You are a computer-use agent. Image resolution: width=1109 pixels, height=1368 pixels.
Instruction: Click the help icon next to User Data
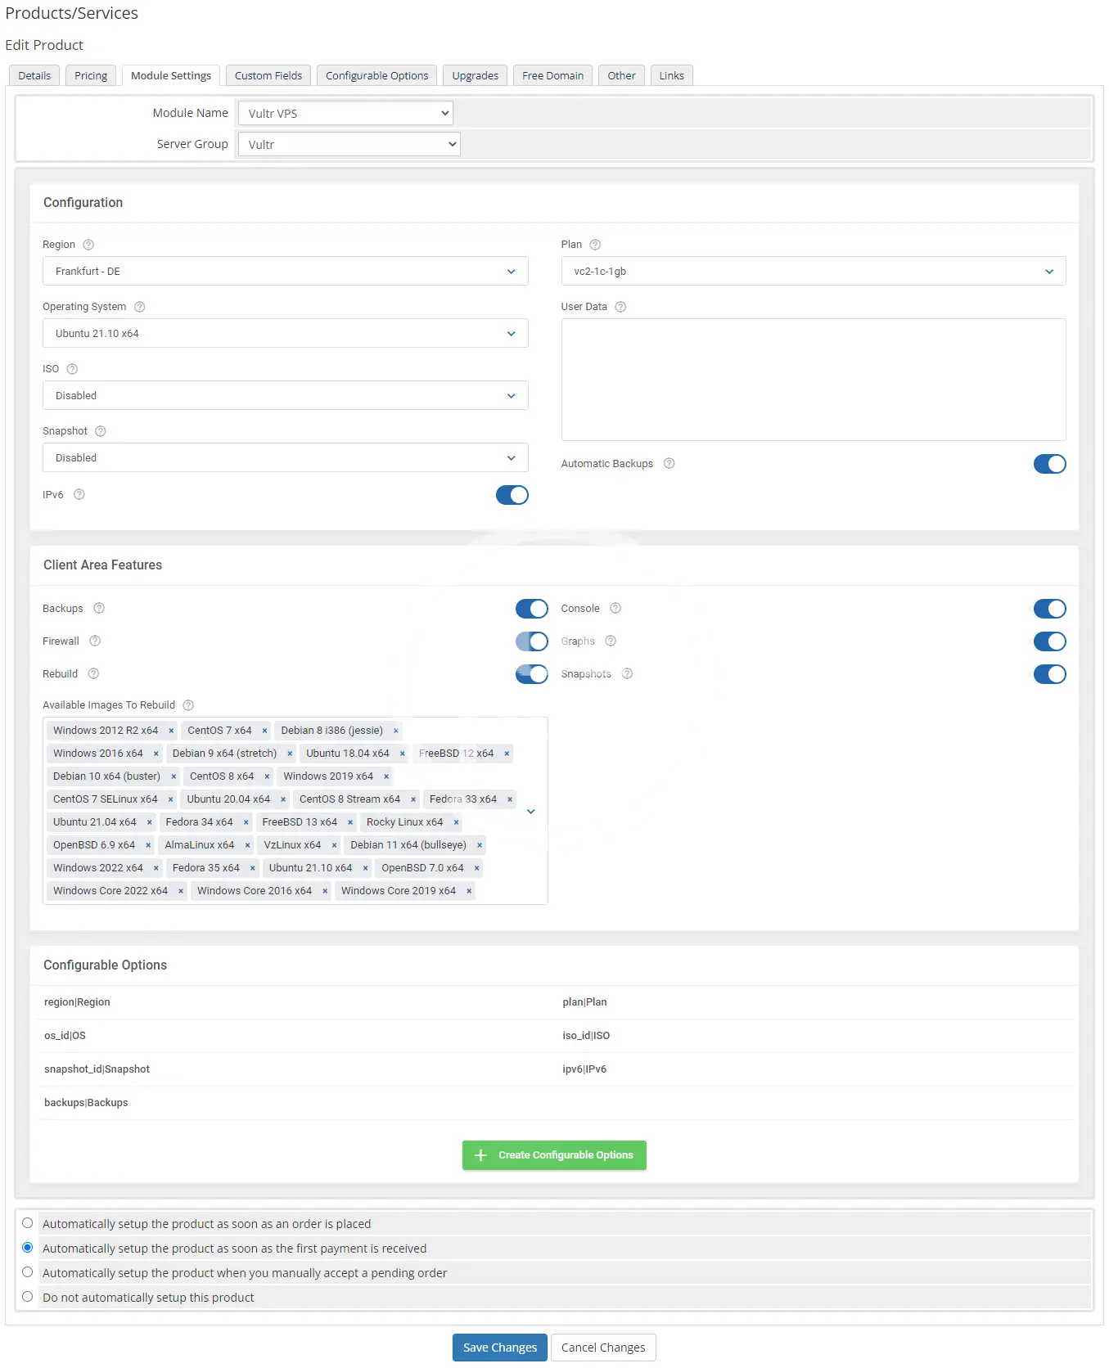[x=620, y=307]
